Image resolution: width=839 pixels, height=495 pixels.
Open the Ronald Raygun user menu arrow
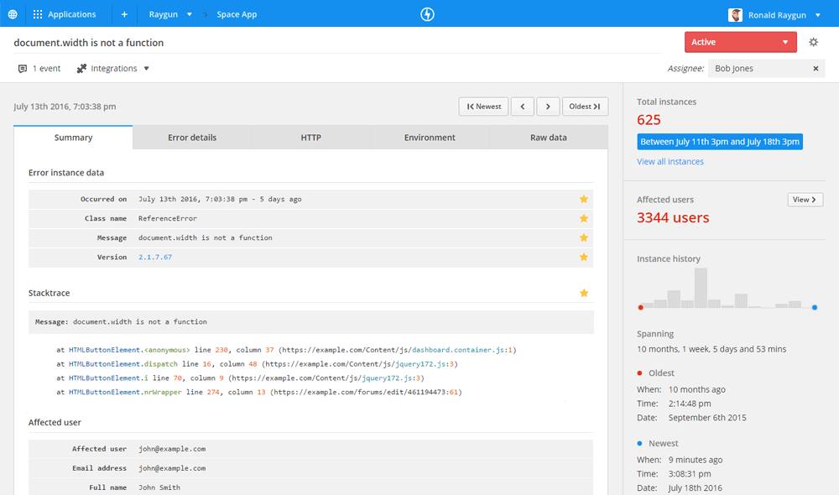(x=817, y=15)
